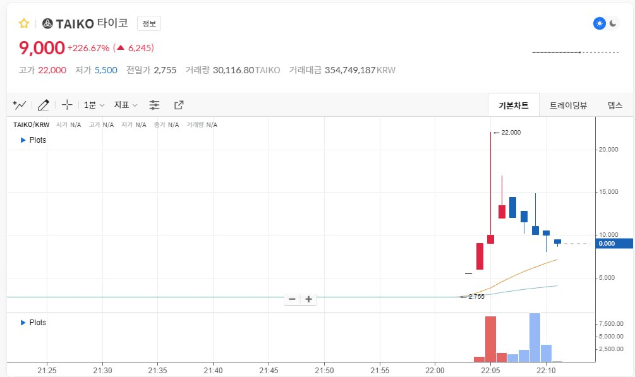The height and width of the screenshot is (377, 635).
Task: Open chart settings sliders icon
Action: tap(154, 105)
